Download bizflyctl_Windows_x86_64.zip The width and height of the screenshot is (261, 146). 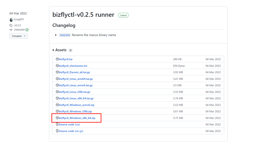(77, 118)
